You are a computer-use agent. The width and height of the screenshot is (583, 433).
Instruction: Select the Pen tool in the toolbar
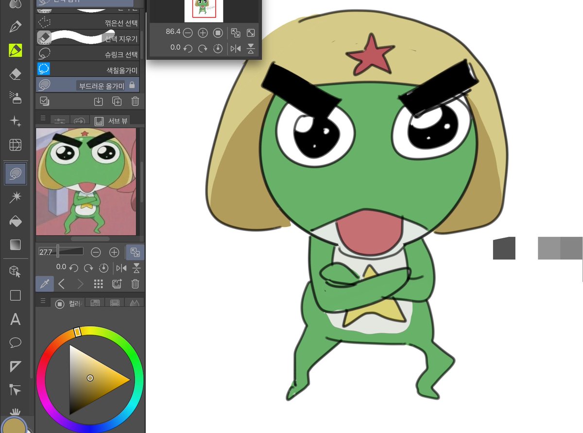(16, 26)
